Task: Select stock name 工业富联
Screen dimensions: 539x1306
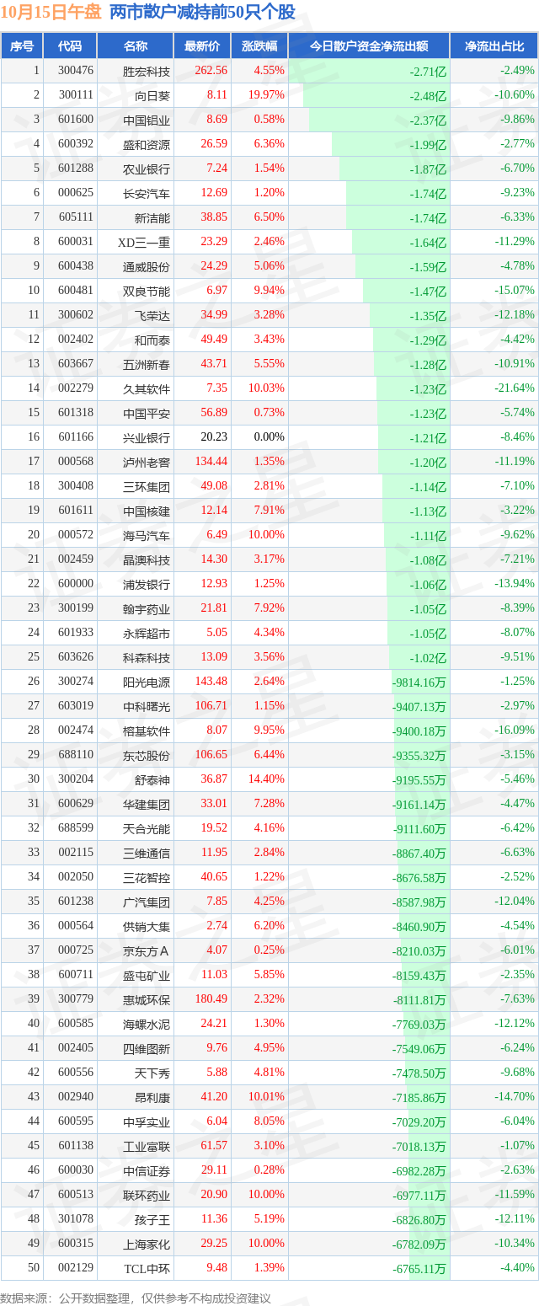Action: 147,1146
